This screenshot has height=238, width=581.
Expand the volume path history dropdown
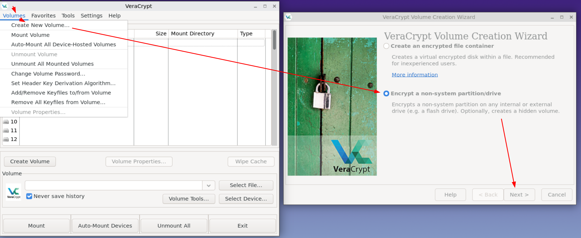209,186
